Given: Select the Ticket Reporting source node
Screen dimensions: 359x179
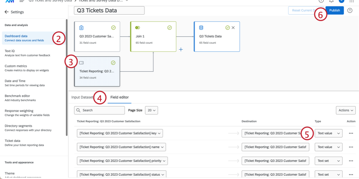Looking at the screenshot, I should [x=97, y=71].
